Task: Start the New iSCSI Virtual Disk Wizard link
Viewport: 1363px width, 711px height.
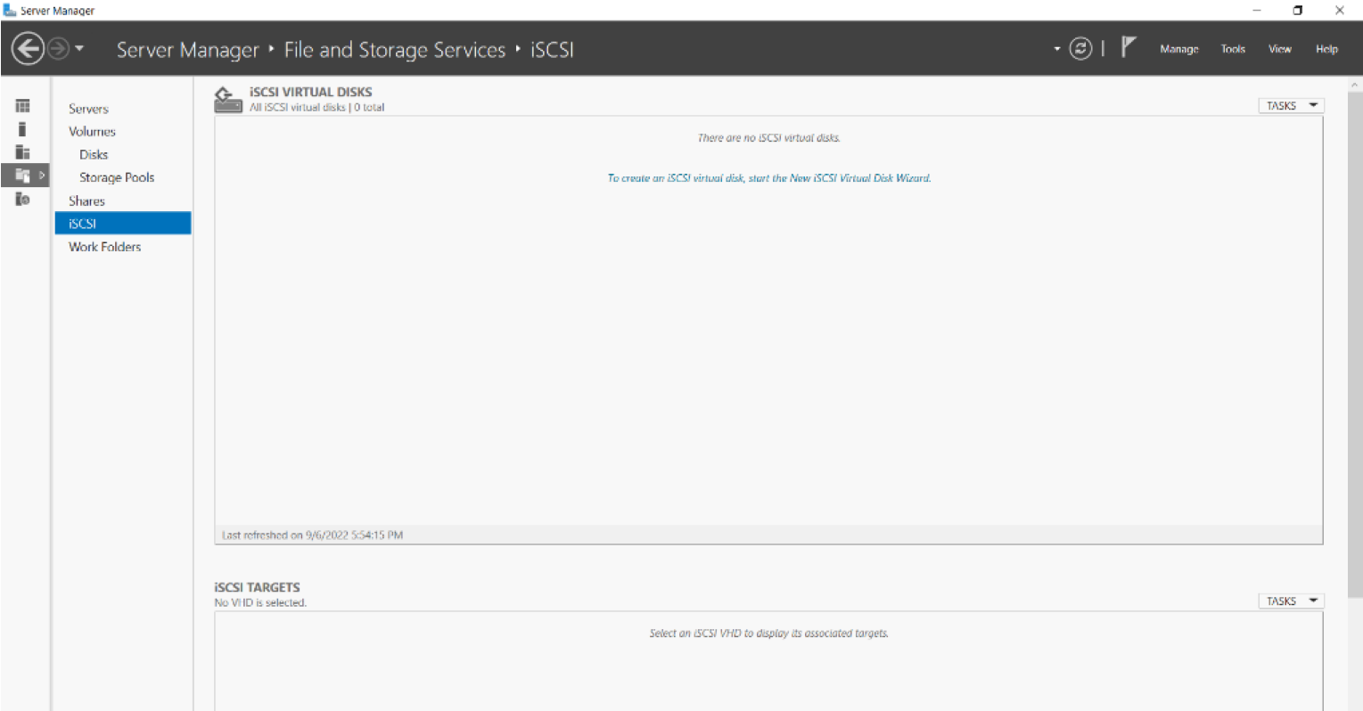Action: pyautogui.click(x=768, y=178)
